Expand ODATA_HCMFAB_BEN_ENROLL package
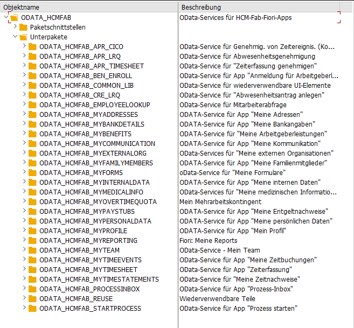Screen dimensions: 354x328 point(24,75)
